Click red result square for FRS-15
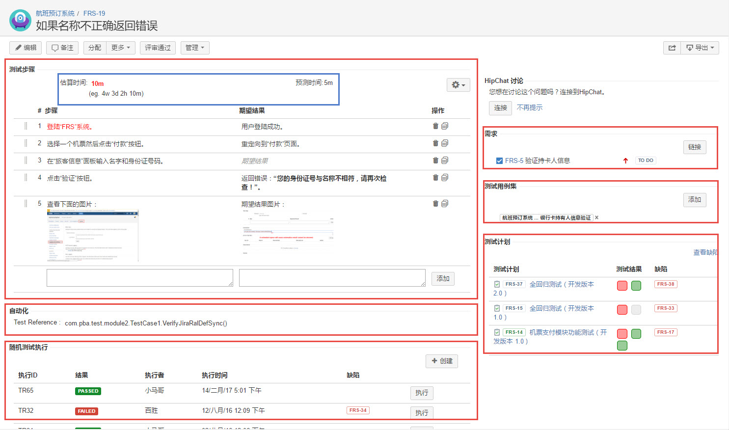 (622, 310)
